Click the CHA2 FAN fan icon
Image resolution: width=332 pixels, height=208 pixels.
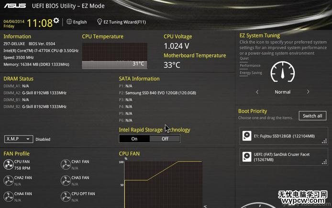pyautogui.click(x=9, y=181)
